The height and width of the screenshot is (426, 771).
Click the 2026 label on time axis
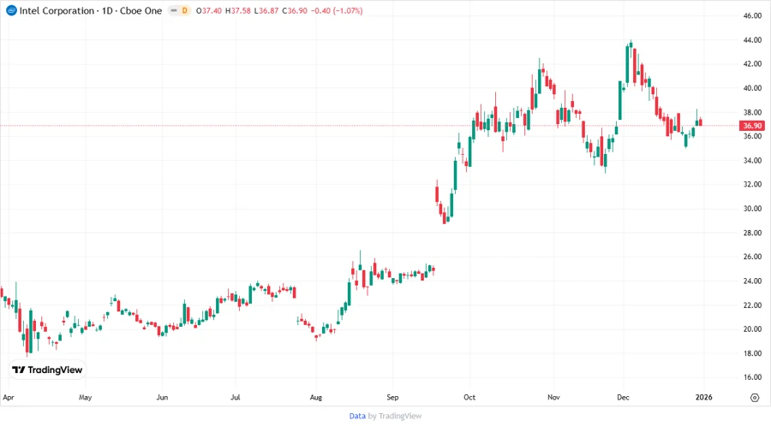coord(703,397)
